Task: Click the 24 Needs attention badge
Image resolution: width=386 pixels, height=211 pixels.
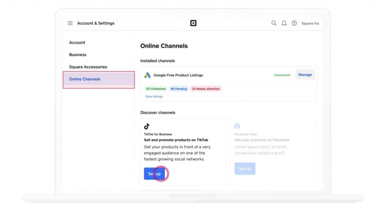Action: (x=206, y=89)
